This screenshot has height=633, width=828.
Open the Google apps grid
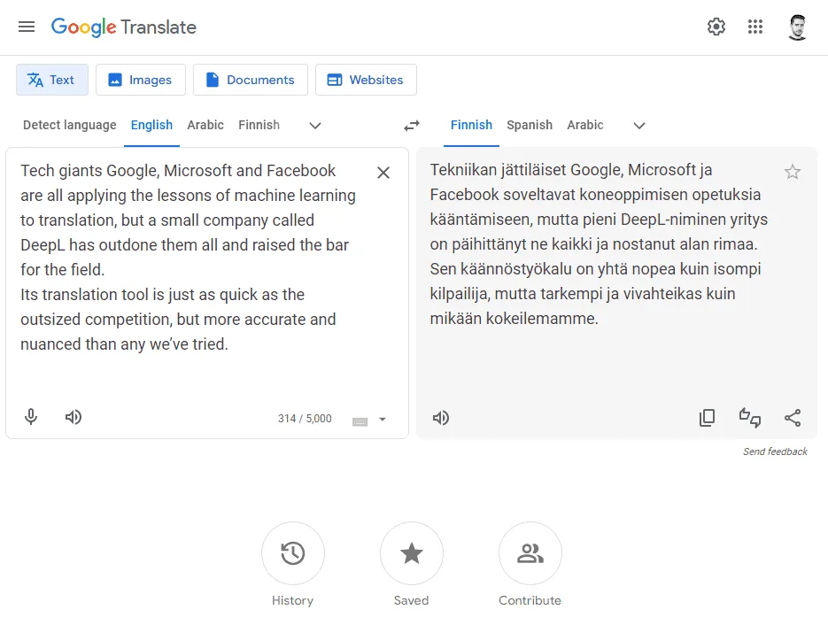coord(755,27)
